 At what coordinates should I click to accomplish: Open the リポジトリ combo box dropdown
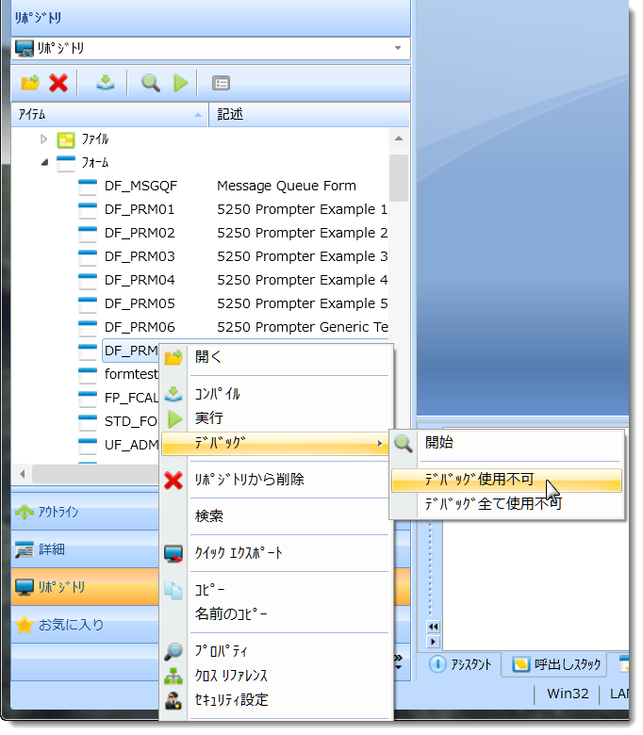pos(398,48)
